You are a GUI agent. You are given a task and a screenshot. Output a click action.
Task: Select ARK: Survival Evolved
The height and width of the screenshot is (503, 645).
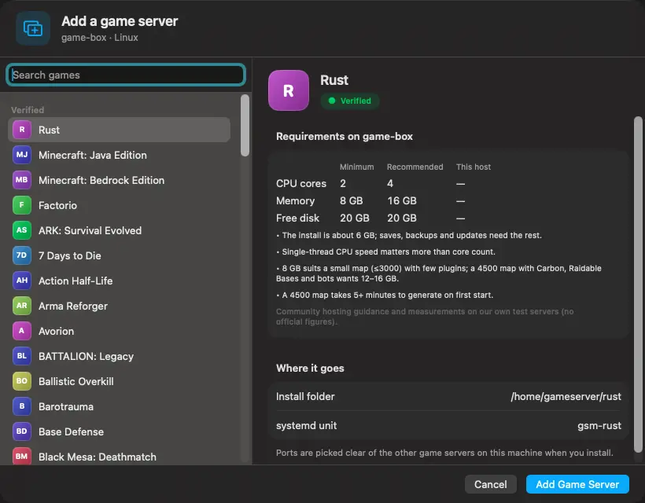point(119,230)
